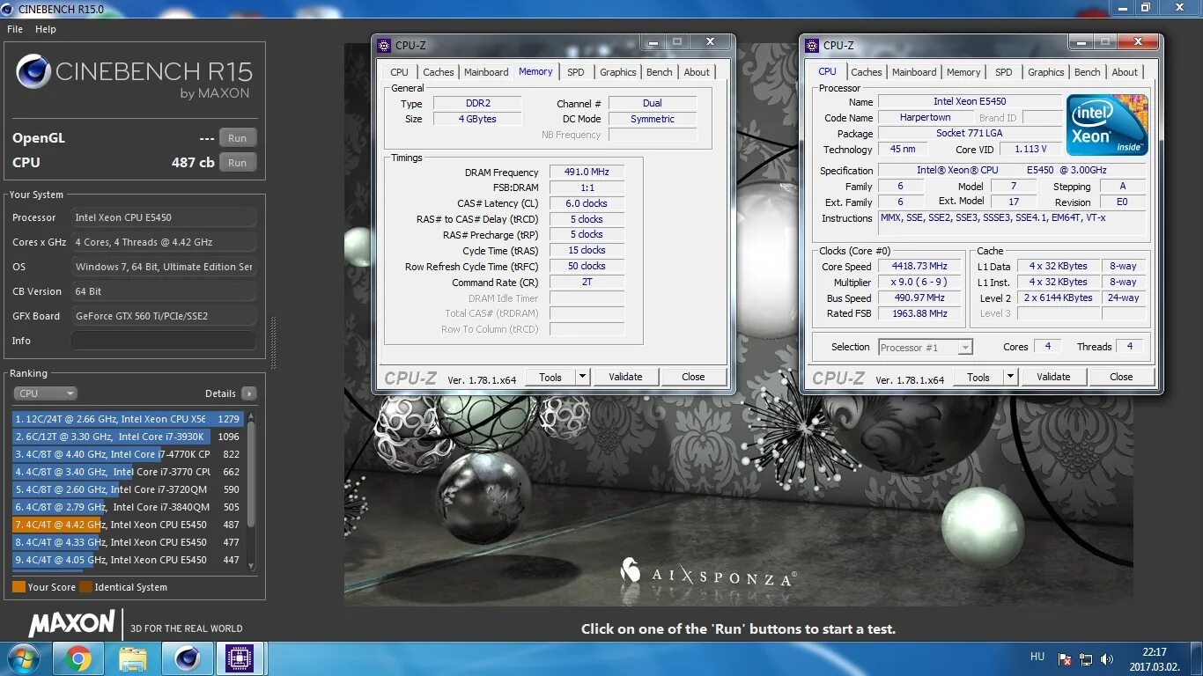Select ranking row Core i7-3770 662
1203x676 pixels.
pyautogui.click(x=127, y=472)
